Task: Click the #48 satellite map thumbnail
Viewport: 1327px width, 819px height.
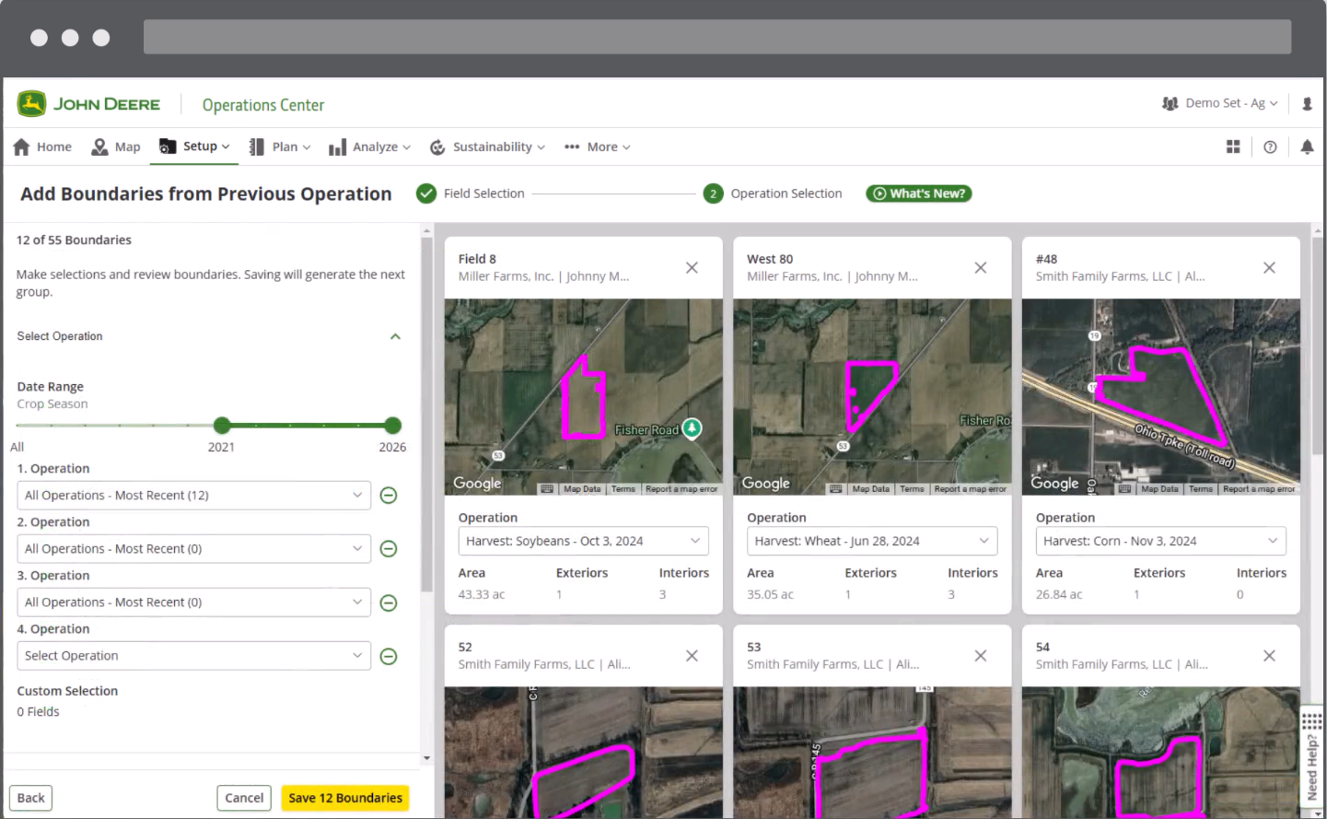Action: point(1161,397)
